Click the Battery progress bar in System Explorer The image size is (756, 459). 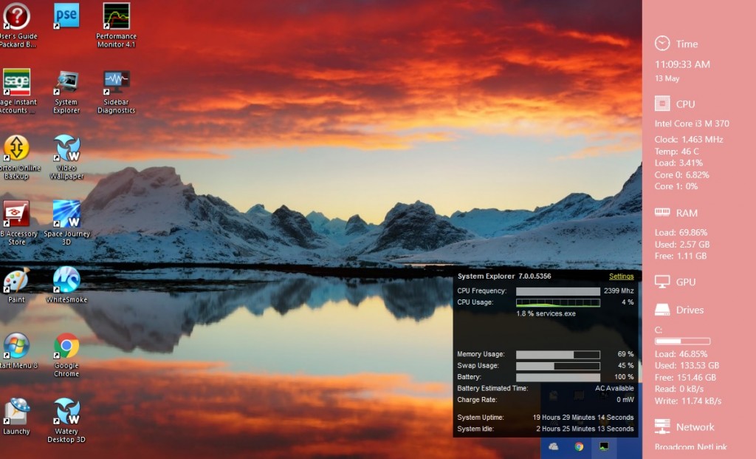557,377
